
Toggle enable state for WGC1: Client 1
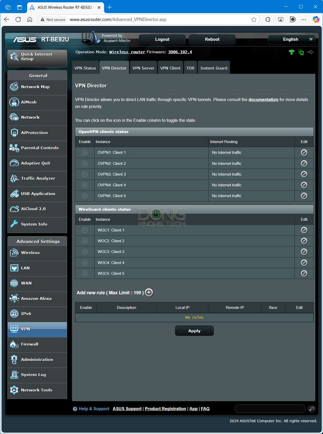tap(85, 230)
